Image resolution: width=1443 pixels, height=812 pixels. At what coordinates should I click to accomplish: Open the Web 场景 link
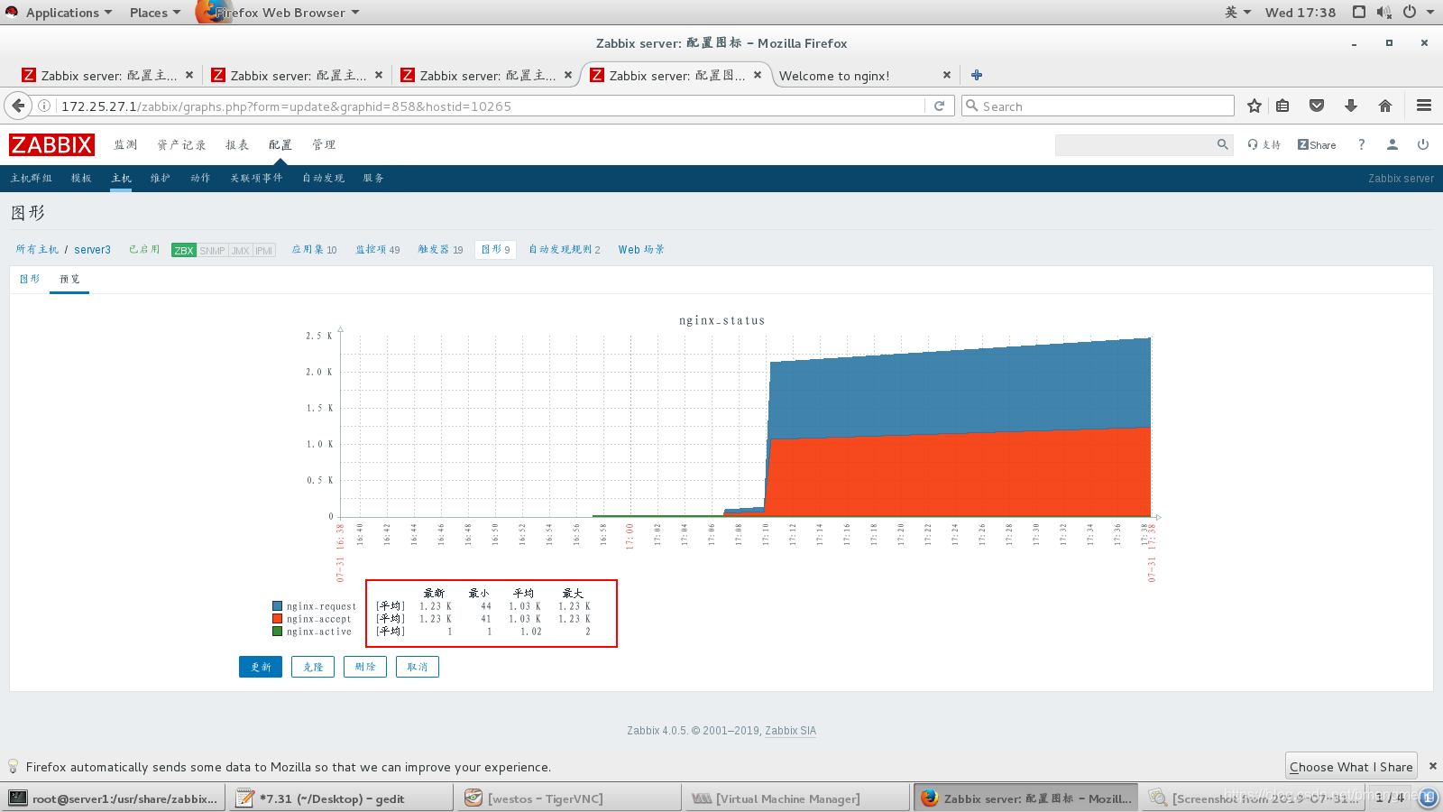tap(641, 250)
